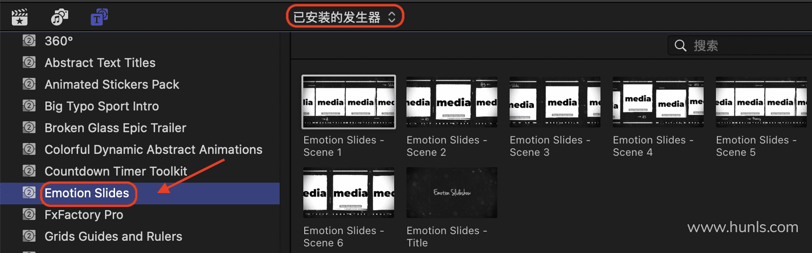The width and height of the screenshot is (812, 253).
Task: Click the icon beside 360°
Action: tap(29, 41)
